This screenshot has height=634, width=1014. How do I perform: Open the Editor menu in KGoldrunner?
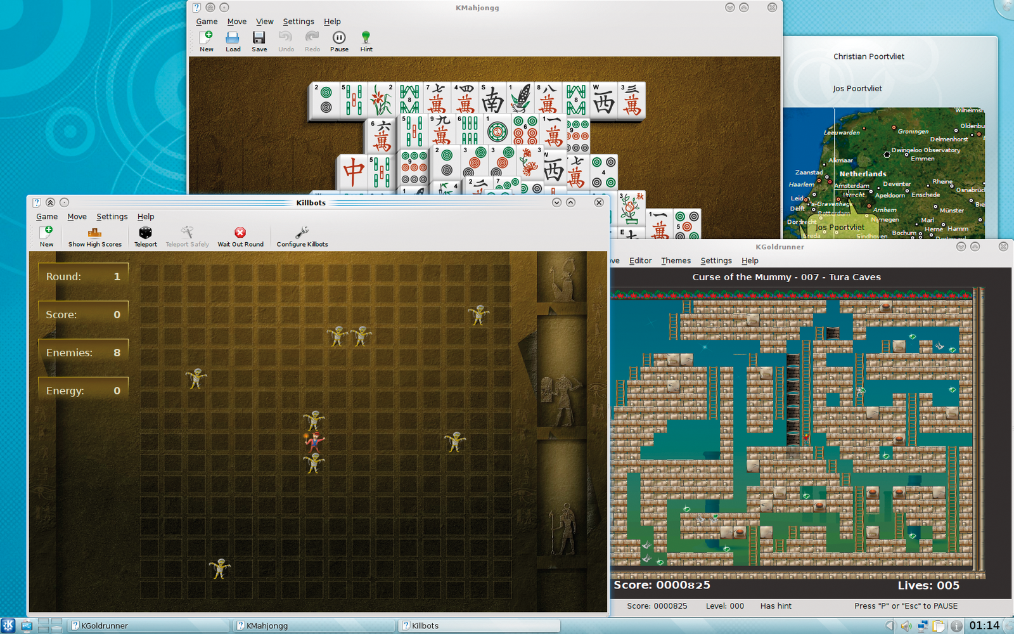point(640,261)
